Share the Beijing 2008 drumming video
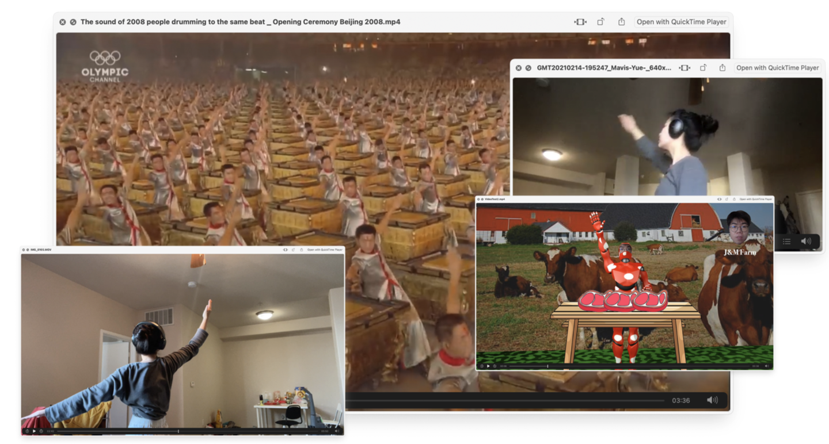Screen dimensions: 829x444 pos(621,22)
